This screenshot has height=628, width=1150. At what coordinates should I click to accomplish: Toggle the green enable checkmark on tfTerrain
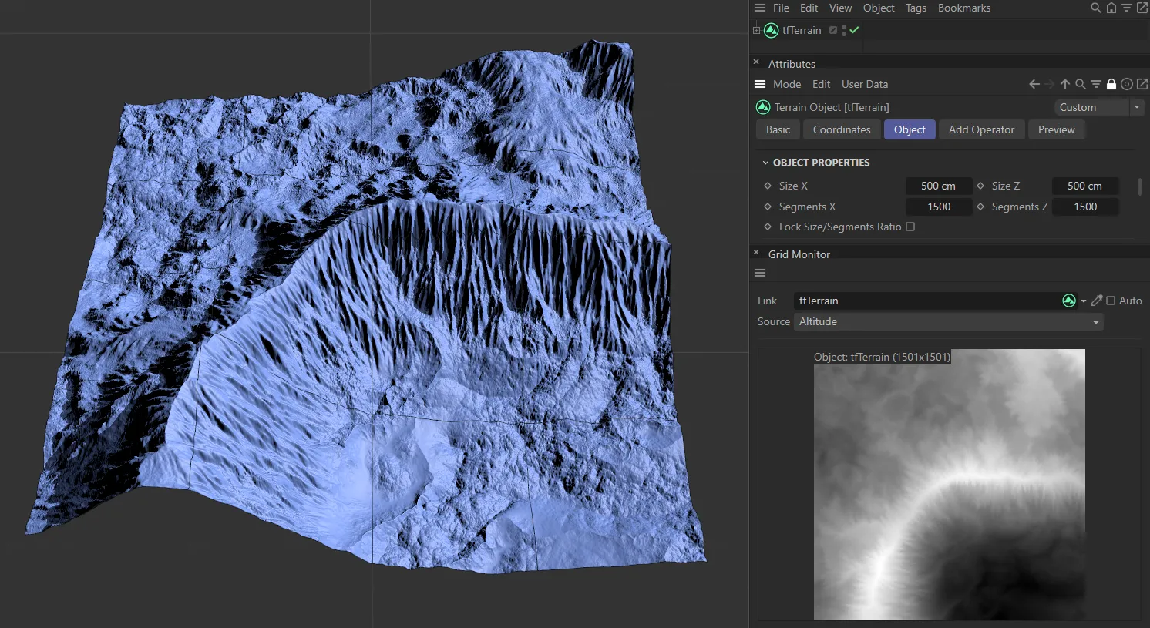(x=854, y=30)
